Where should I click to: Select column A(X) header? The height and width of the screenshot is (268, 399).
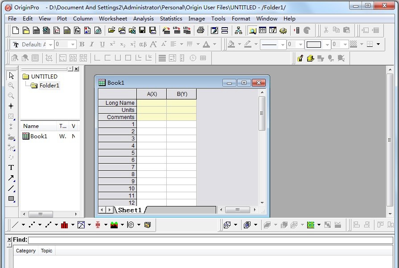[x=152, y=94]
